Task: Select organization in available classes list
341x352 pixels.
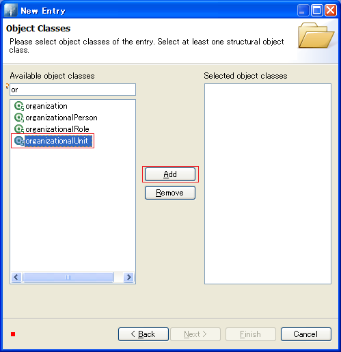Action: [46, 106]
